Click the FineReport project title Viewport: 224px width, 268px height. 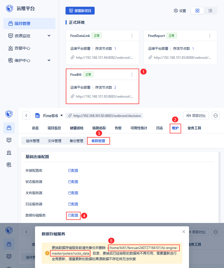click(x=157, y=36)
